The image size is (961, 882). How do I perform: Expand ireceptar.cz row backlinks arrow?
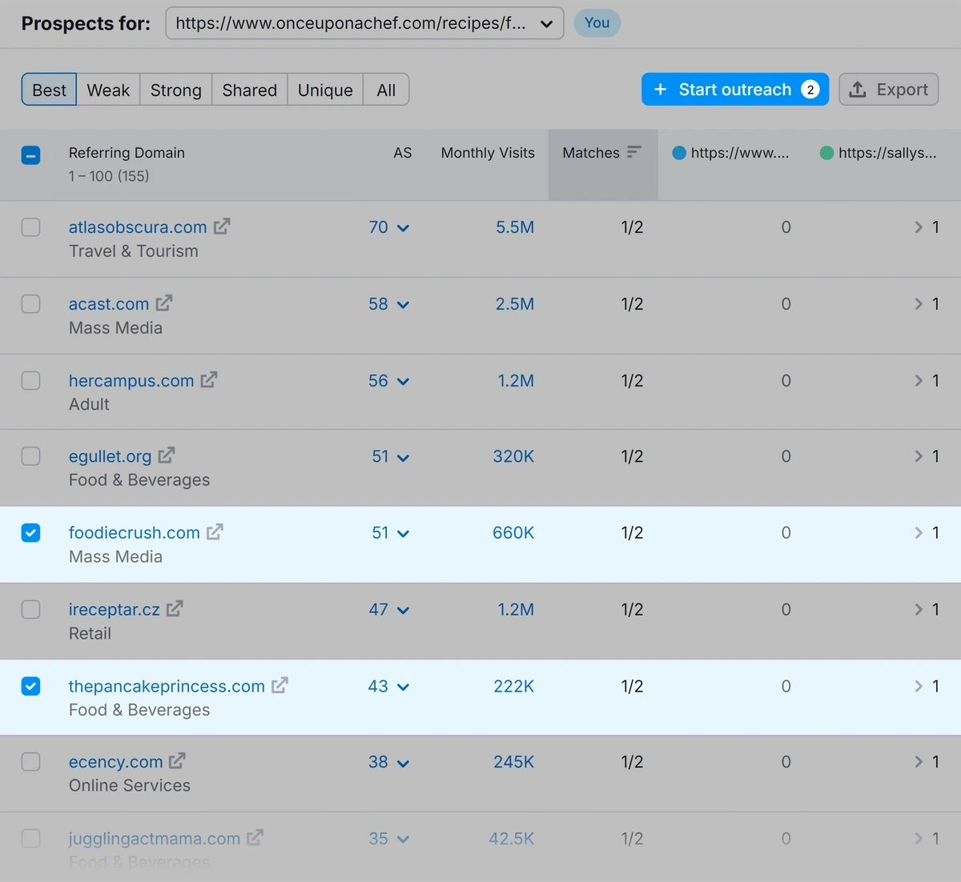point(919,610)
